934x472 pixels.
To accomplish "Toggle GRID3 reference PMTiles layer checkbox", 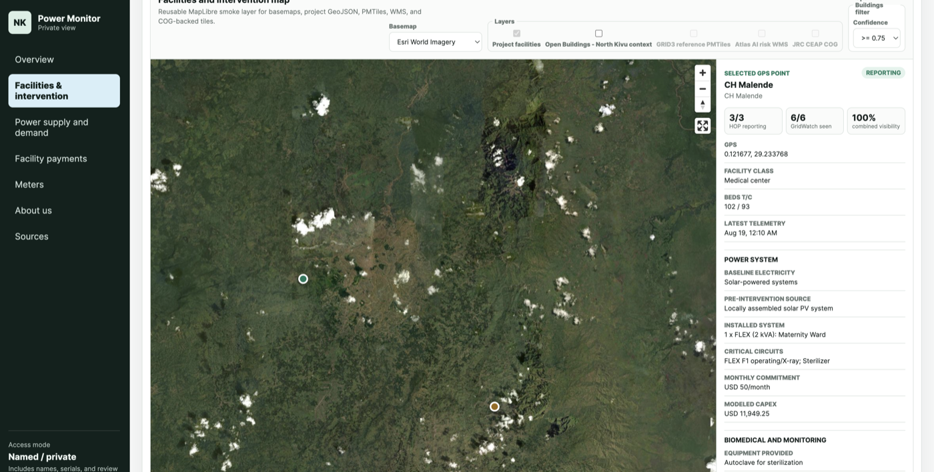I will click(693, 33).
